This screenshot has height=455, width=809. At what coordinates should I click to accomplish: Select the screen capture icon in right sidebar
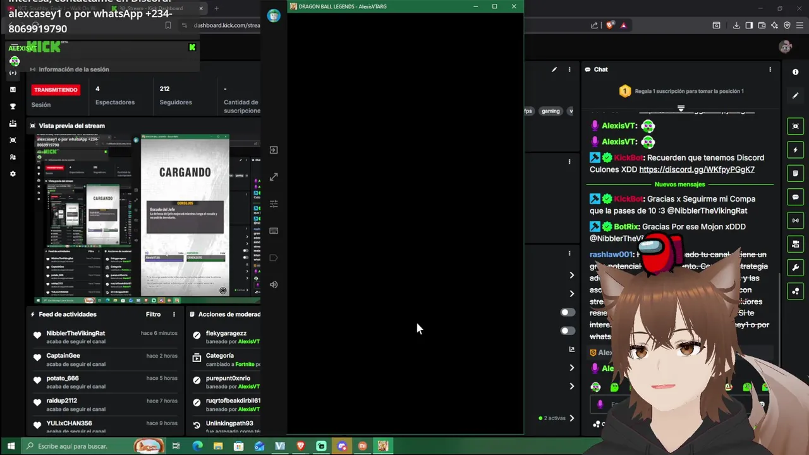(795, 126)
